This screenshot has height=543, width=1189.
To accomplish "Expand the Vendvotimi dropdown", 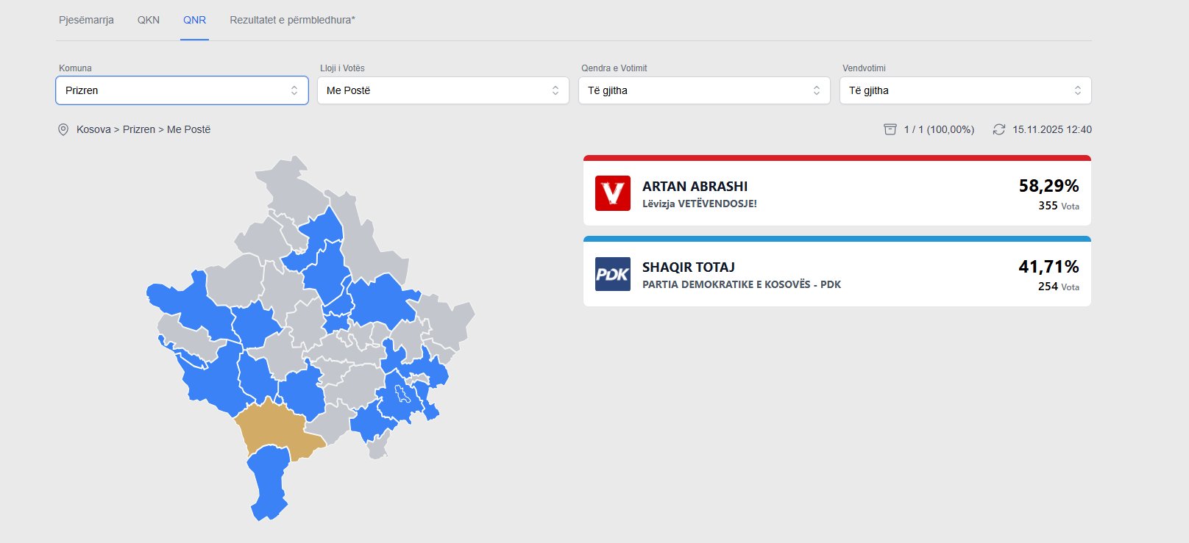I will point(965,90).
